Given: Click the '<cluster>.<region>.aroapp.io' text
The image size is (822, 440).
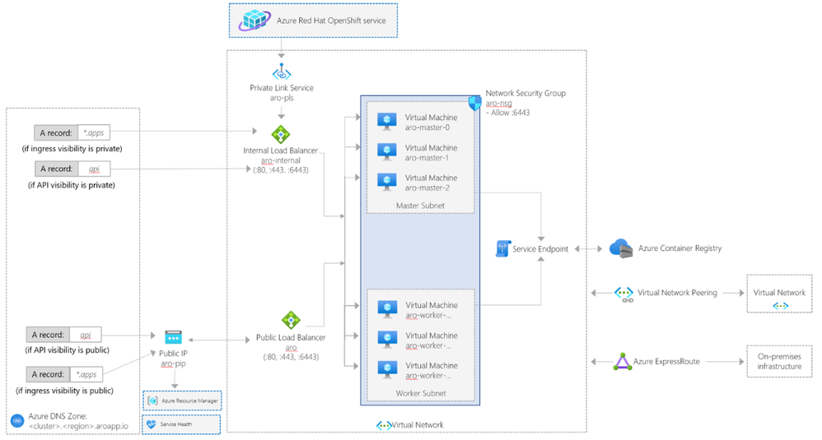Looking at the screenshot, I should click(78, 426).
